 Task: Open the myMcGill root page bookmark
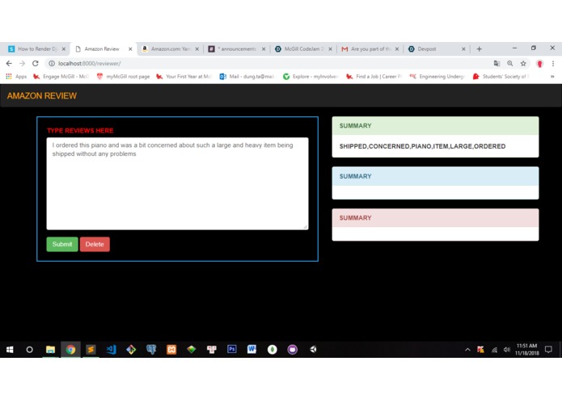click(123, 76)
